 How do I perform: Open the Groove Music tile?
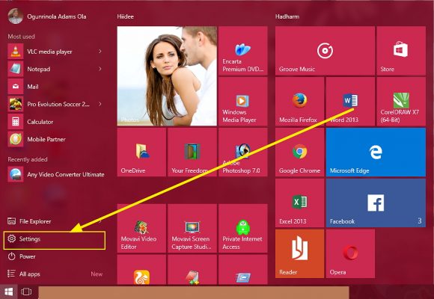click(325, 51)
